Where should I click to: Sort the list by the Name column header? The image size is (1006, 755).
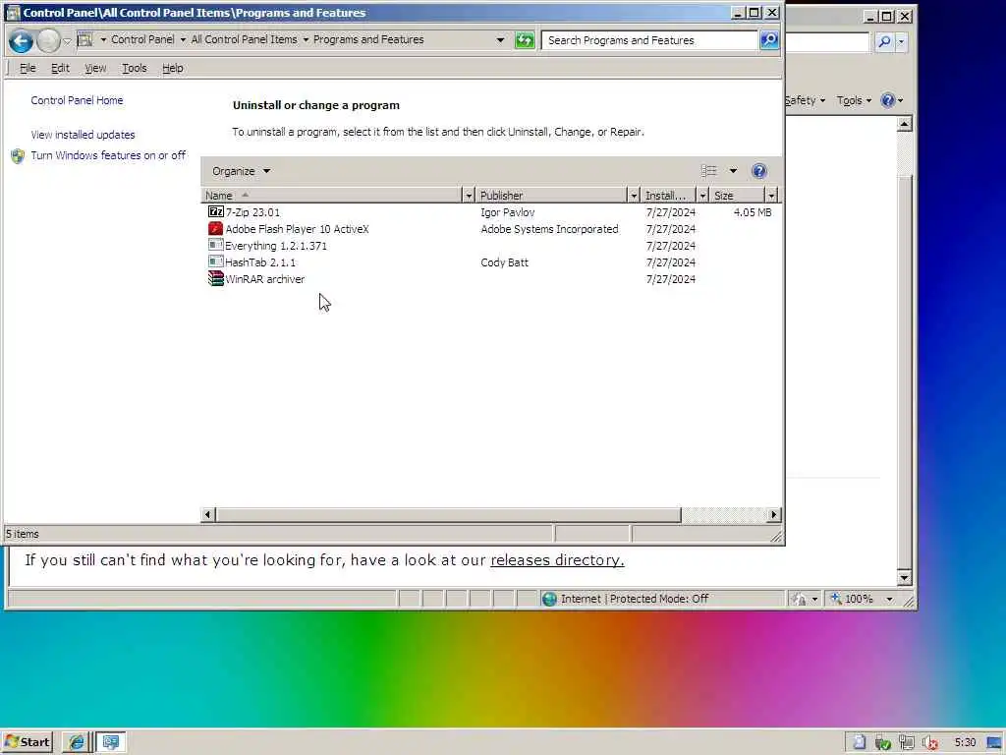coord(332,196)
